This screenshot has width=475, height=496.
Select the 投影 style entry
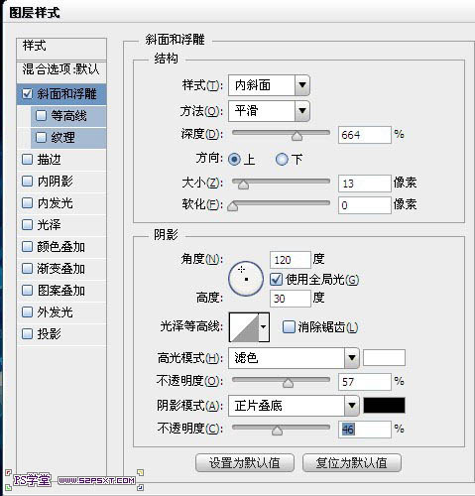[61, 334]
